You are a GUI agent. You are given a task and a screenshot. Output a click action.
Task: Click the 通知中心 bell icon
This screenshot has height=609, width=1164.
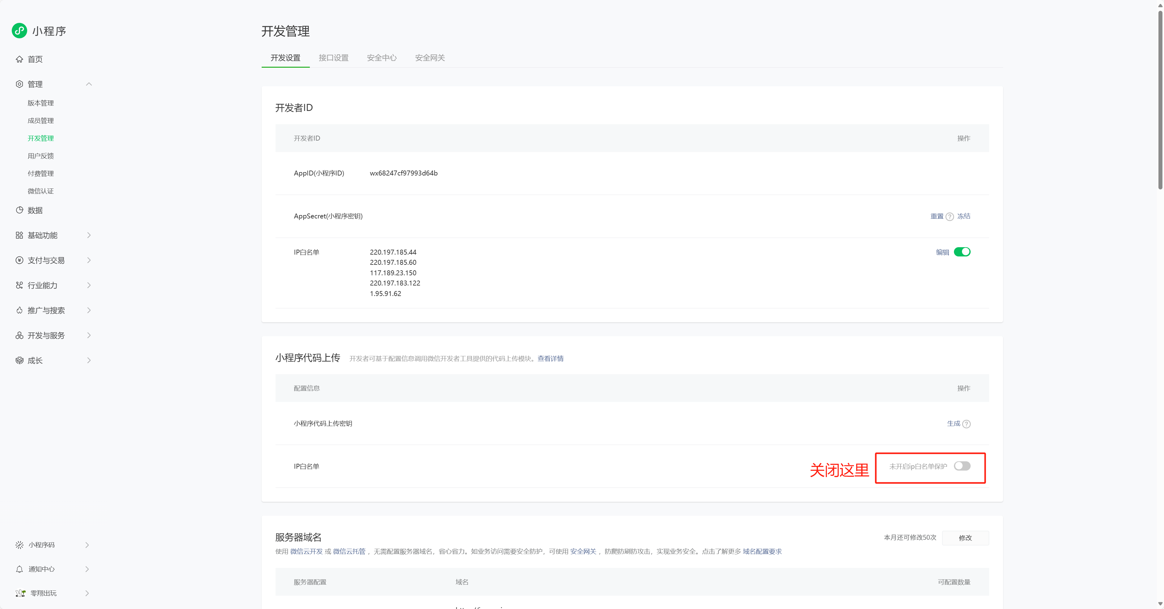click(19, 569)
